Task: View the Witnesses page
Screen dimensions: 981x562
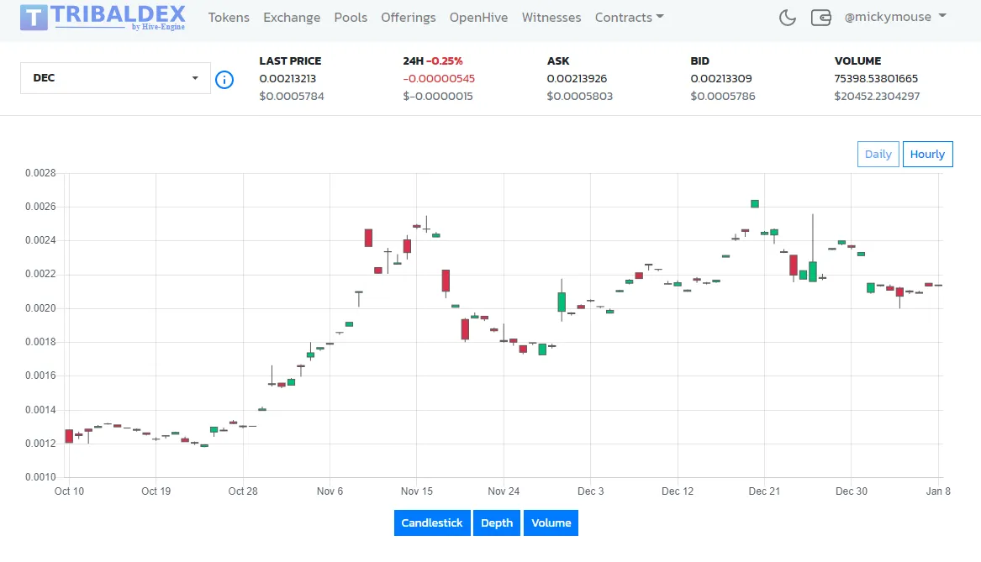Action: point(551,18)
